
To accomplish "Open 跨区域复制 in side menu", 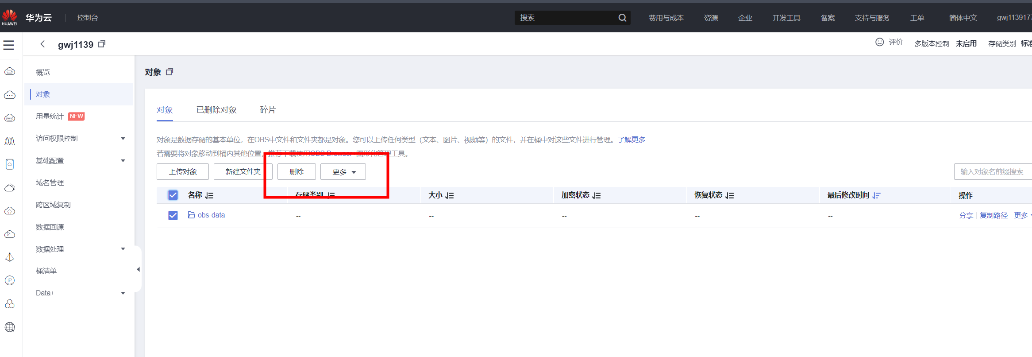I will tap(53, 205).
